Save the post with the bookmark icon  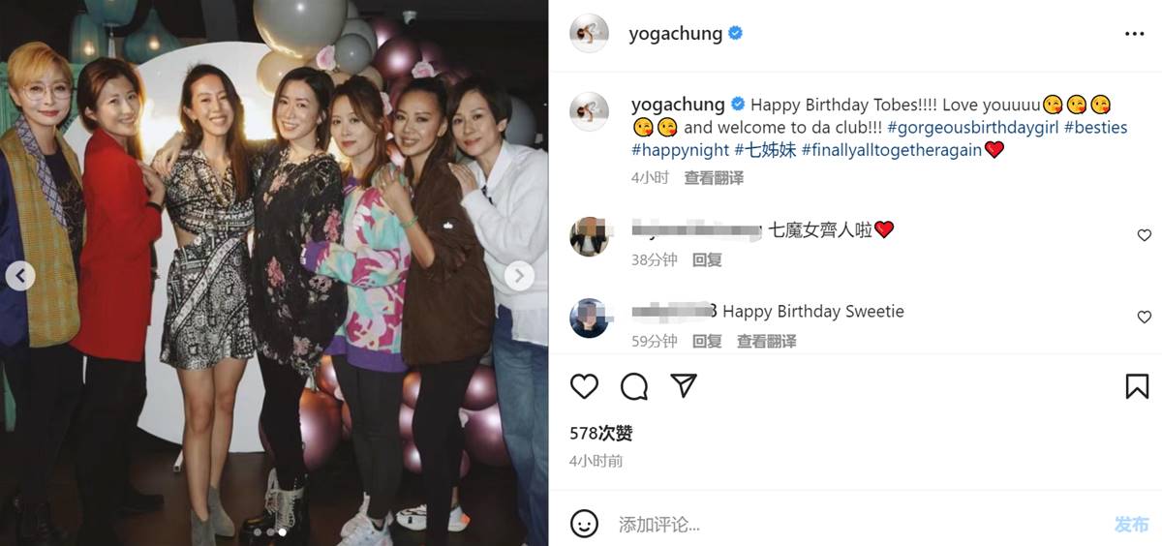point(1137,386)
